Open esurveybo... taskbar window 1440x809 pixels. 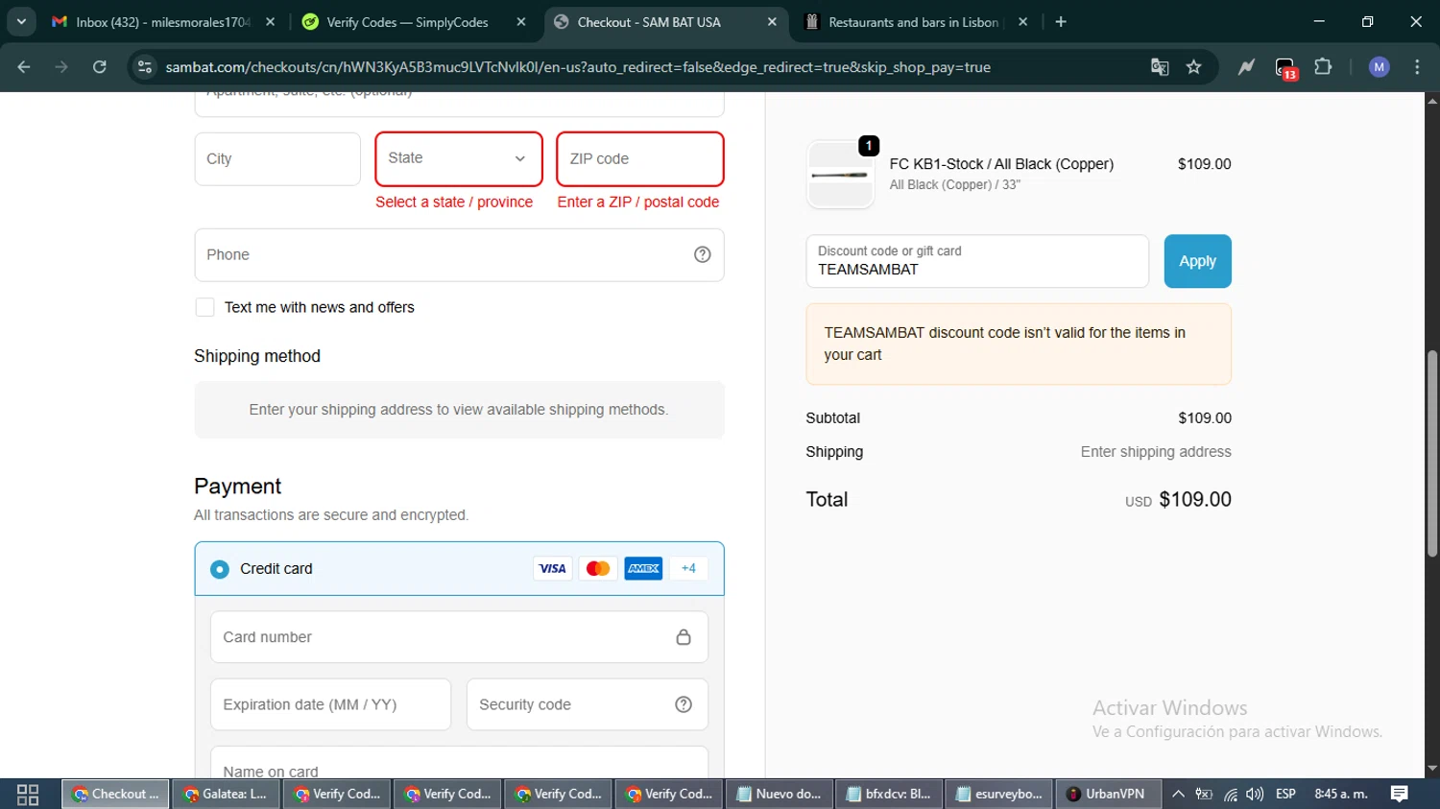point(999,794)
